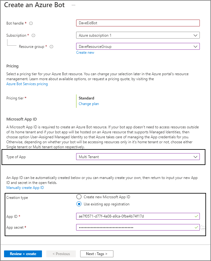
Task: Expand the Resource group dropdown
Action: click(195, 46)
